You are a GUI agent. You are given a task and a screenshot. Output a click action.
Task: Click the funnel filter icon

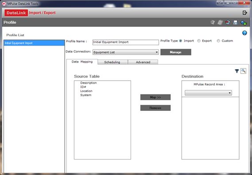(237, 71)
